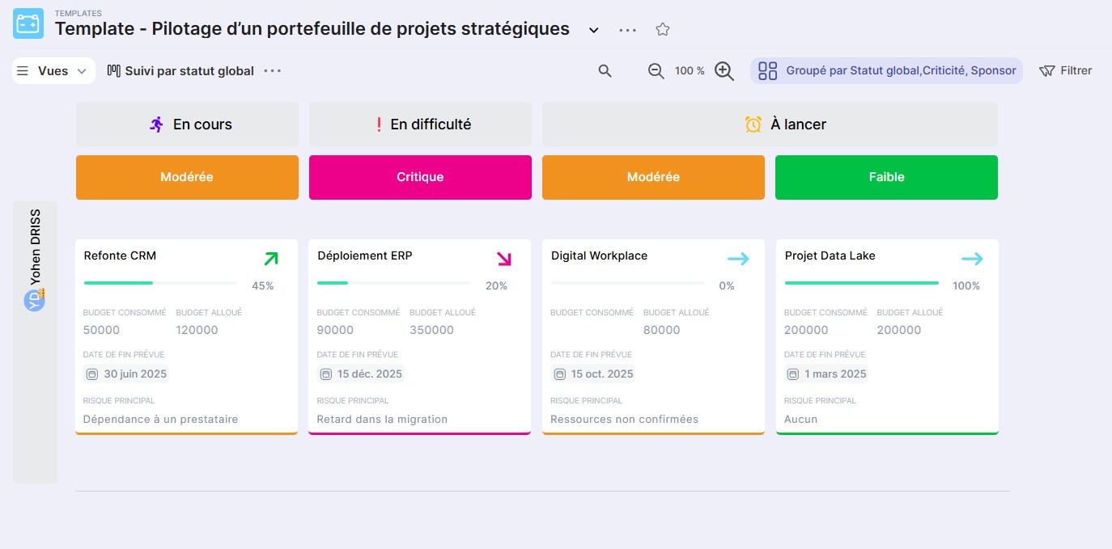Click the template app logo icon
1112x549 pixels.
(x=28, y=24)
